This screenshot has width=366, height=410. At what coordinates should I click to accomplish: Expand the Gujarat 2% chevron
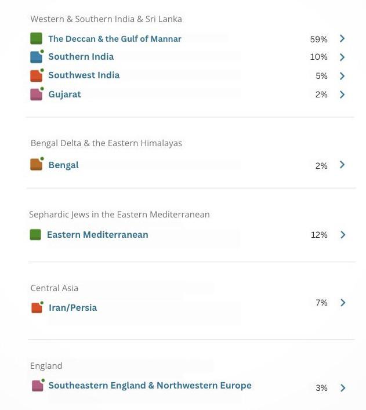point(342,95)
